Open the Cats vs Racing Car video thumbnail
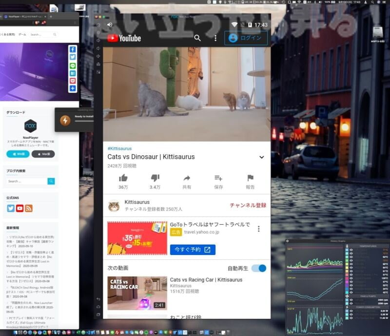 point(137,293)
